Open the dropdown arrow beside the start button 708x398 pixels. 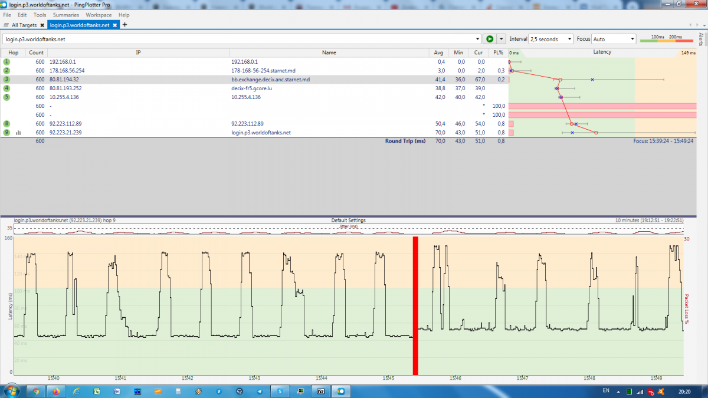(x=501, y=39)
